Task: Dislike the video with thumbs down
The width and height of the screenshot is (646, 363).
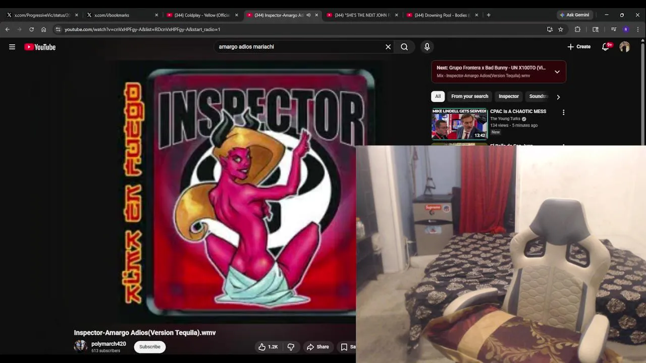Action: tap(291, 347)
